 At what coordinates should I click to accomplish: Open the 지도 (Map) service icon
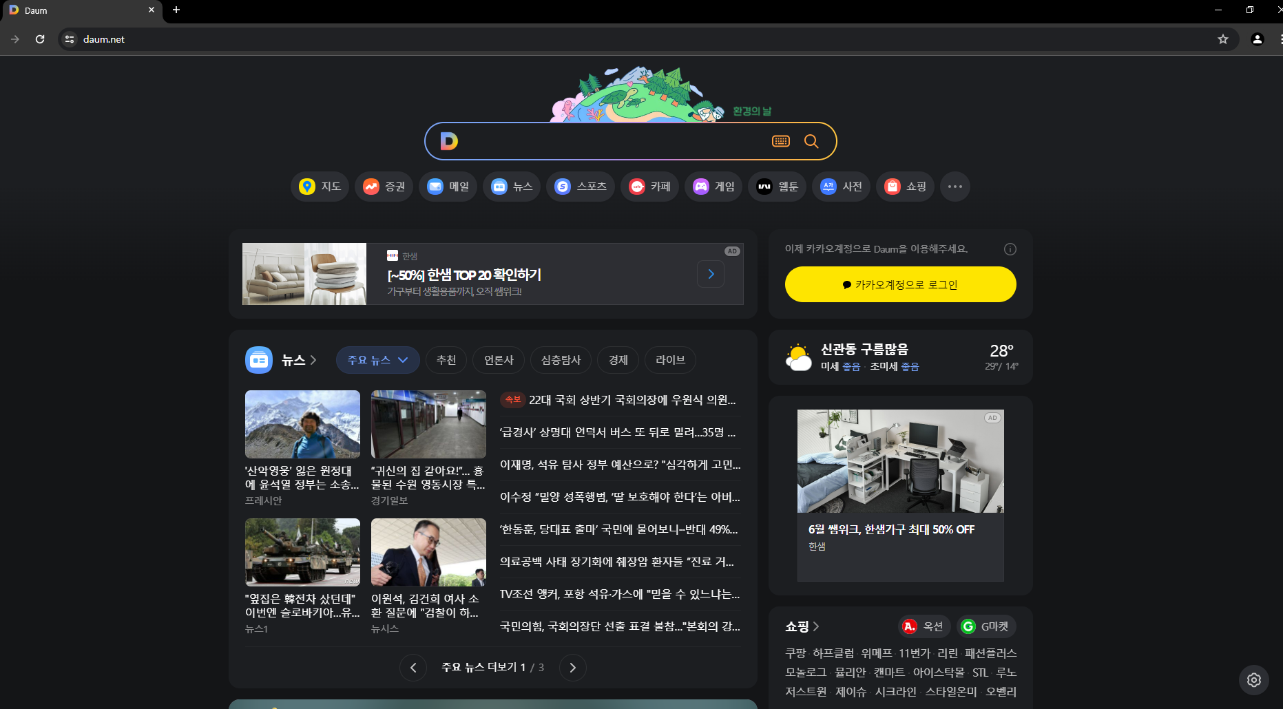point(320,187)
